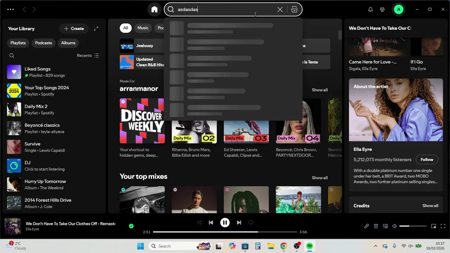This screenshot has height=253, width=450.
Task: Mute with the volume speaker icon
Action: (x=394, y=226)
